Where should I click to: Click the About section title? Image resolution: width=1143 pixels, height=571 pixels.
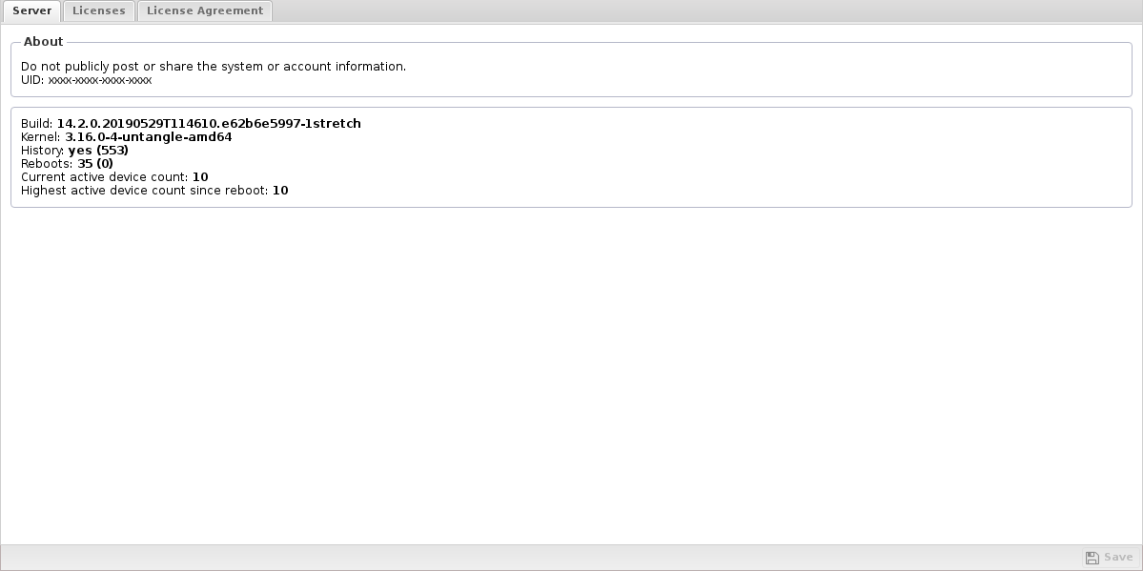(x=43, y=42)
